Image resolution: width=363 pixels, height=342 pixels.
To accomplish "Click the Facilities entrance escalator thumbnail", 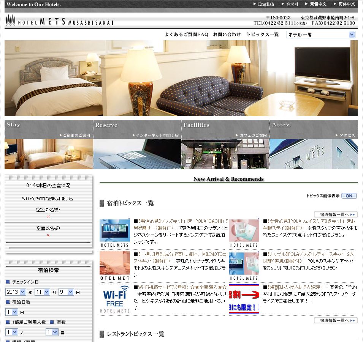I will pos(225,154).
